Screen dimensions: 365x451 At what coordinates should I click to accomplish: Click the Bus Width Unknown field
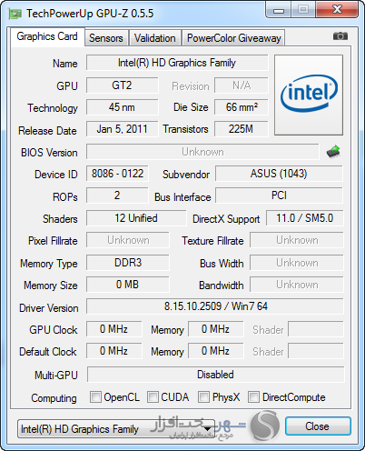click(297, 263)
